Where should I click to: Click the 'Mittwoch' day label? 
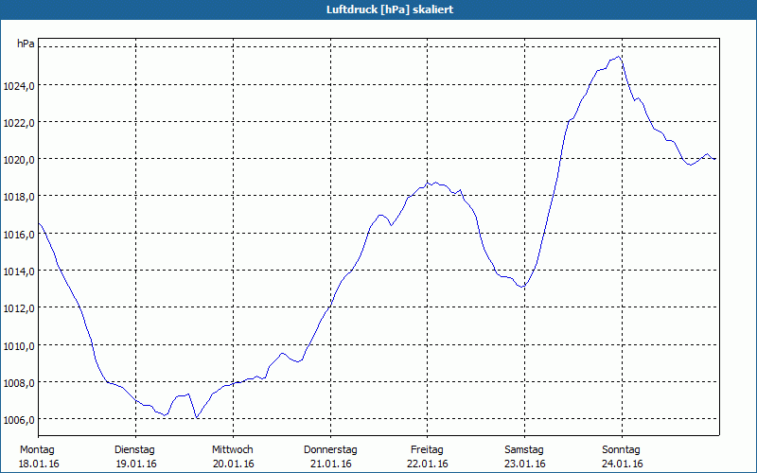(232, 450)
